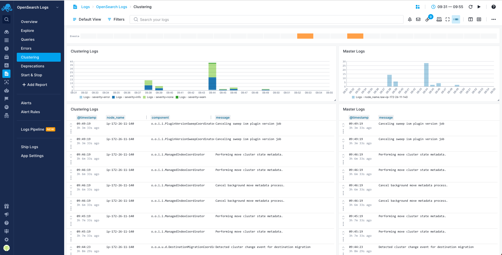Open the time range picker 09:31 — 09:55
The image size is (502, 255).
pyautogui.click(x=447, y=7)
